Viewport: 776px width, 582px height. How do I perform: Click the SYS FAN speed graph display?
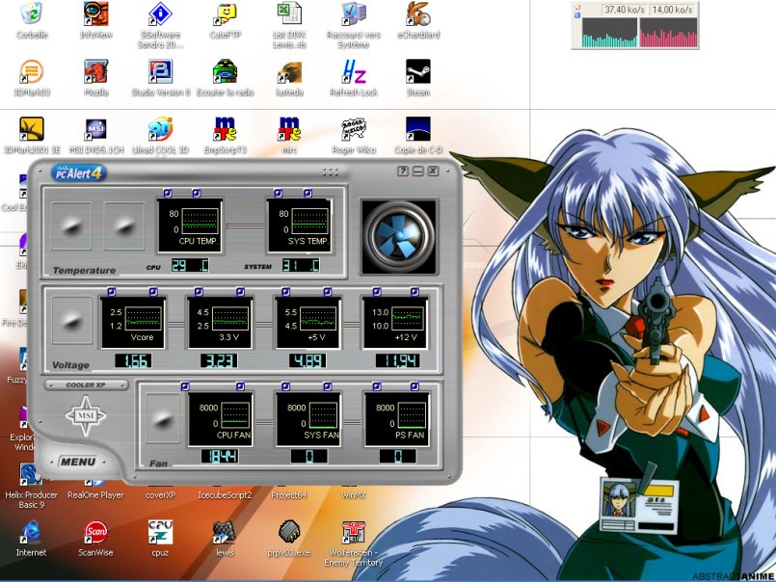click(308, 419)
